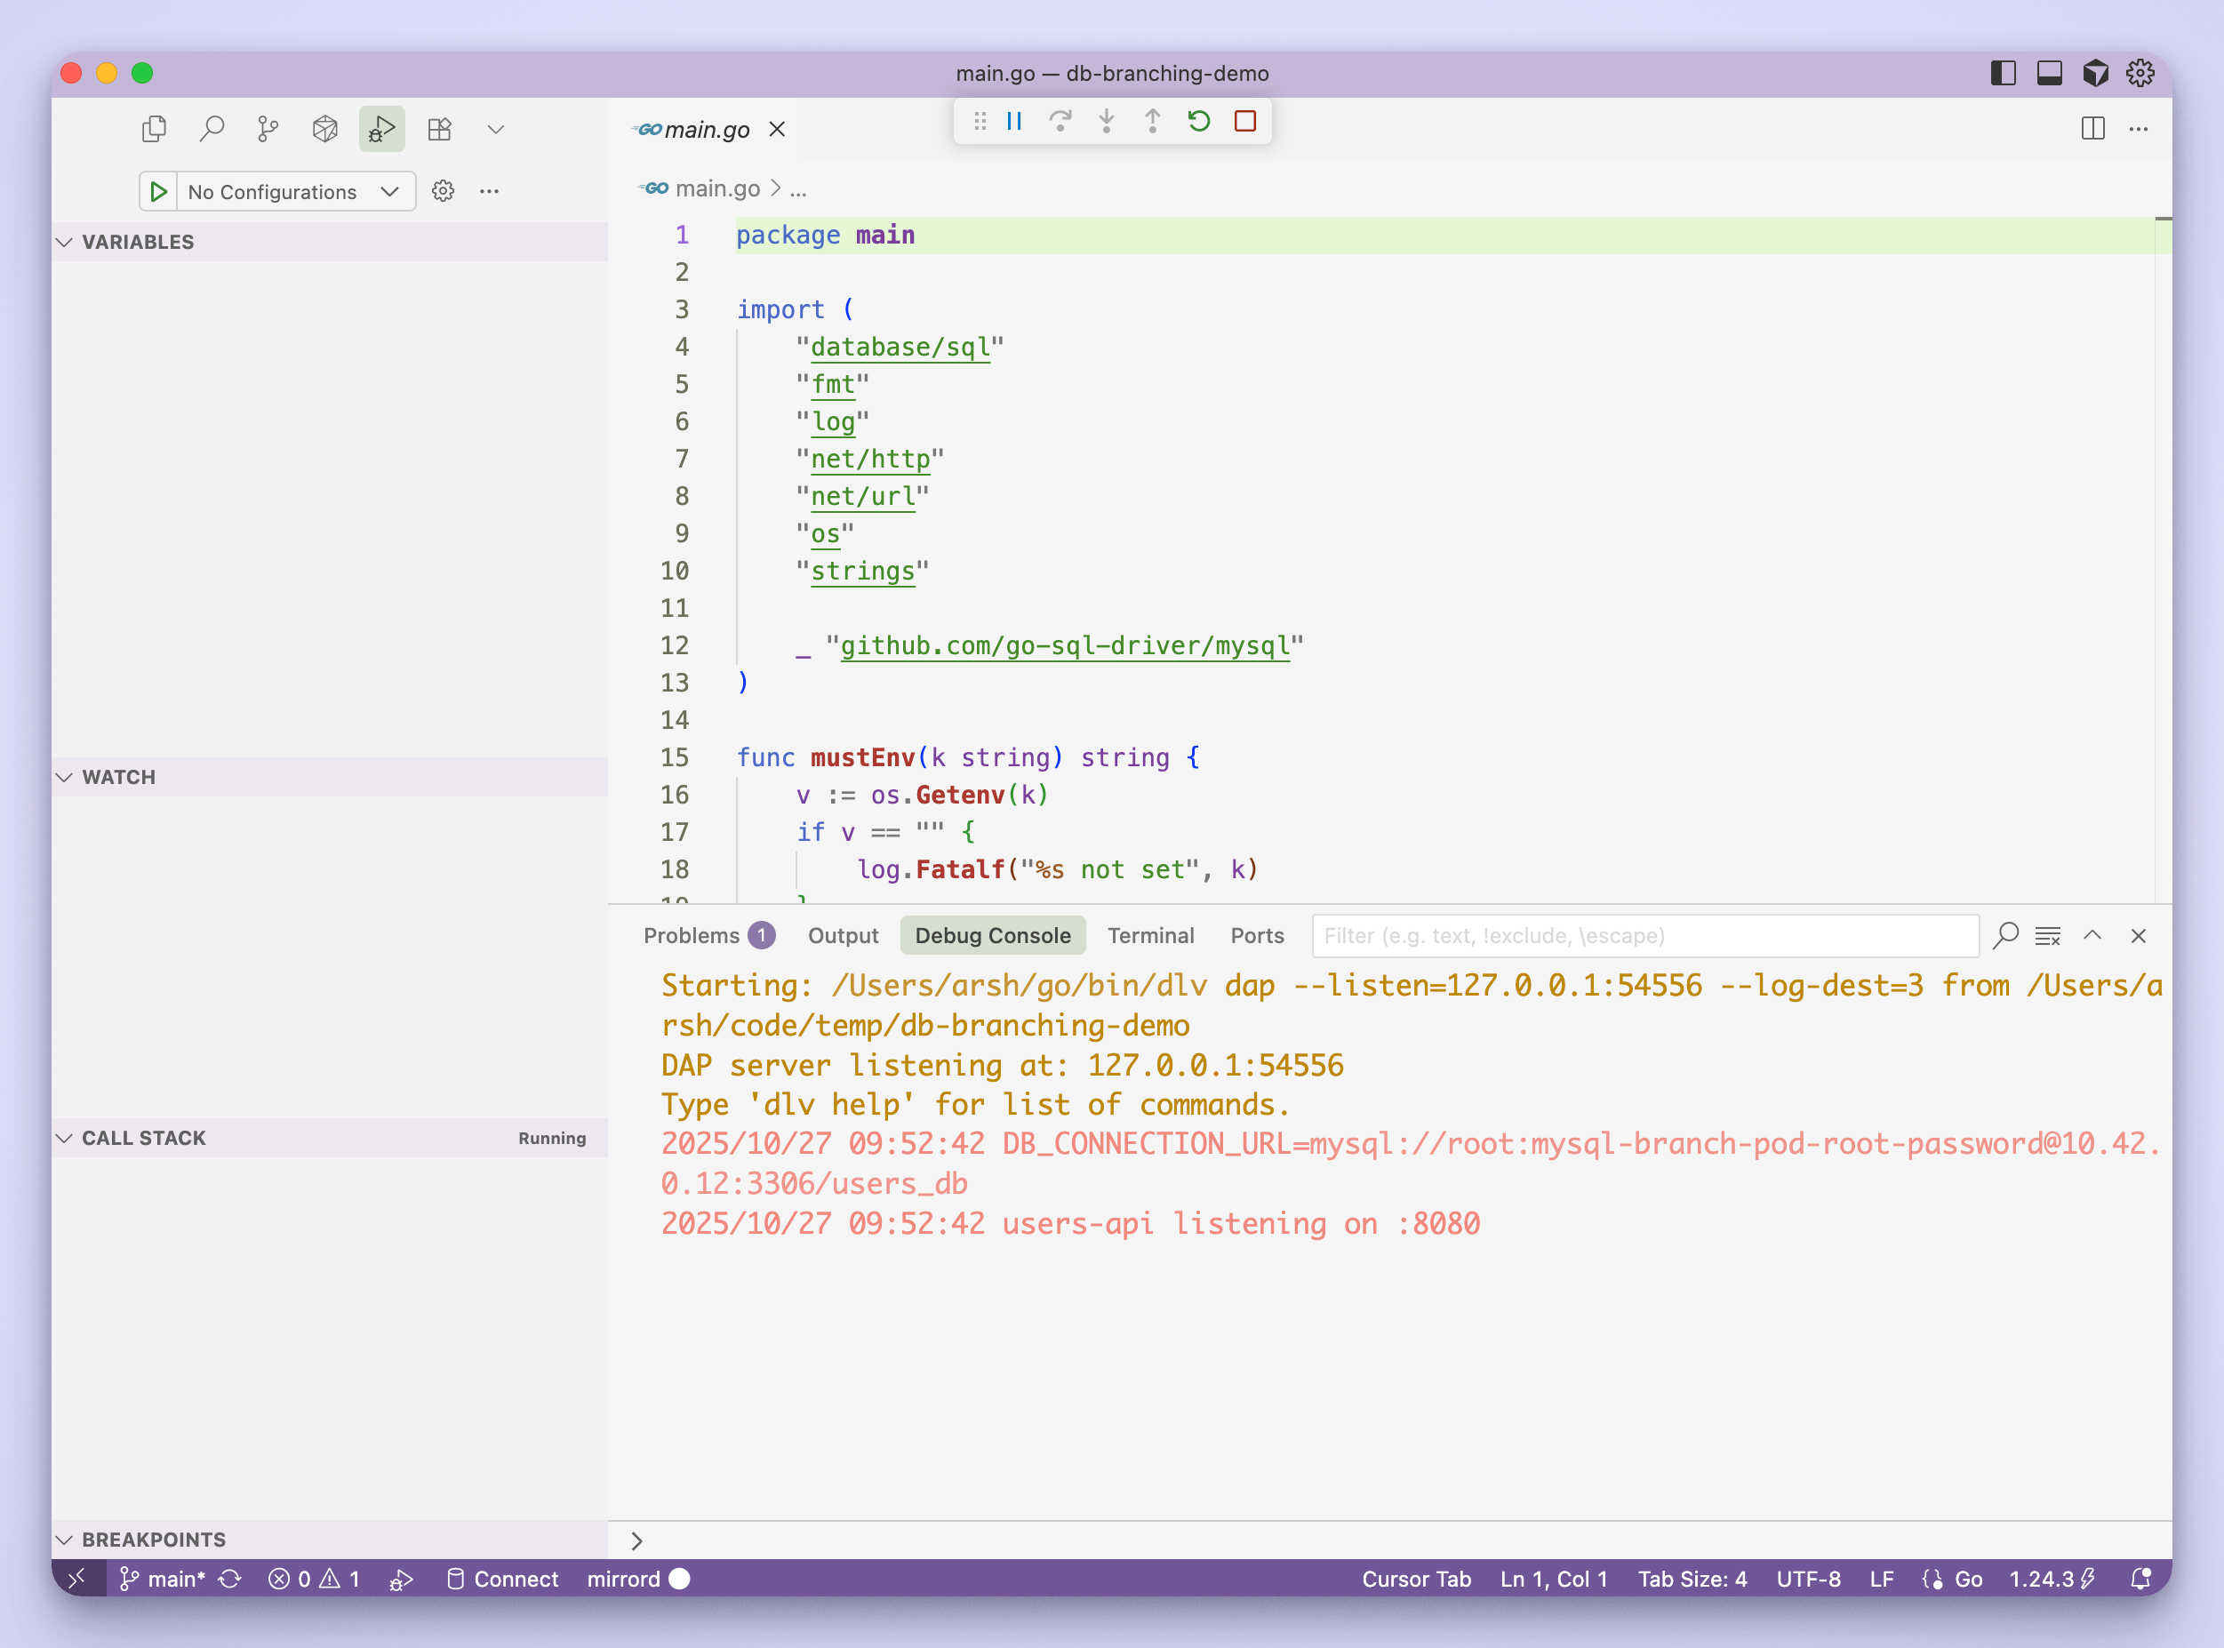
Task: Maximize the panel with up chevron
Action: tap(2092, 936)
